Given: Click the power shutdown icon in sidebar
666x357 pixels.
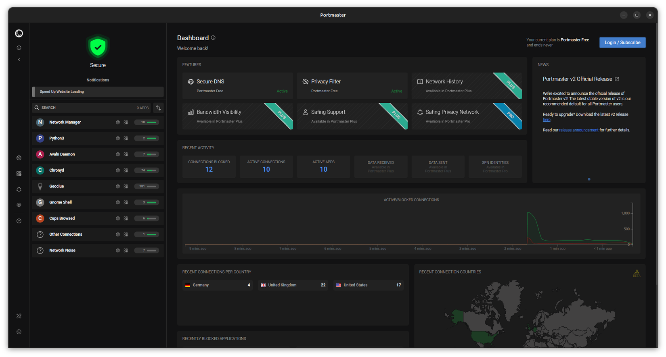Looking at the screenshot, I should coord(19,332).
